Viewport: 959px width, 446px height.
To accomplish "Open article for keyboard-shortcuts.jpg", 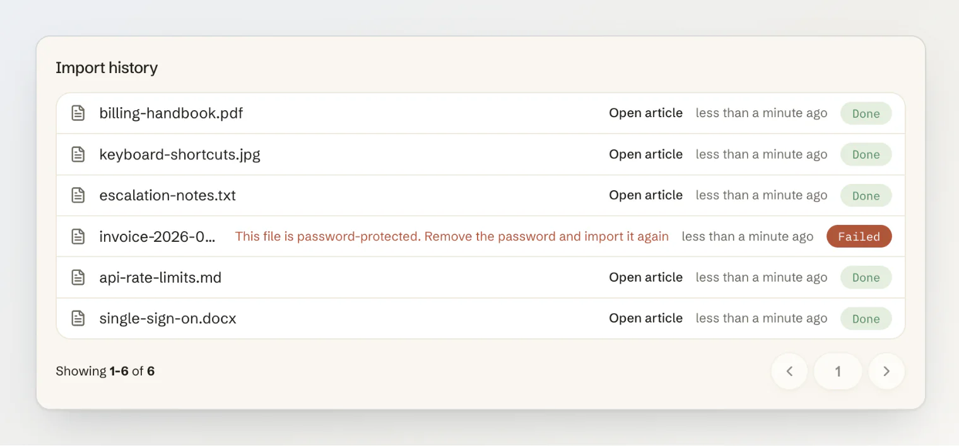I will tap(645, 154).
